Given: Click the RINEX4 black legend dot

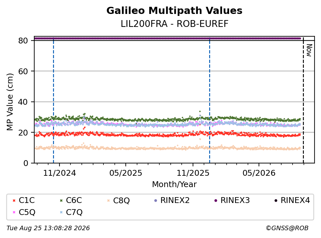Looking at the screenshot, I should tap(276, 200).
